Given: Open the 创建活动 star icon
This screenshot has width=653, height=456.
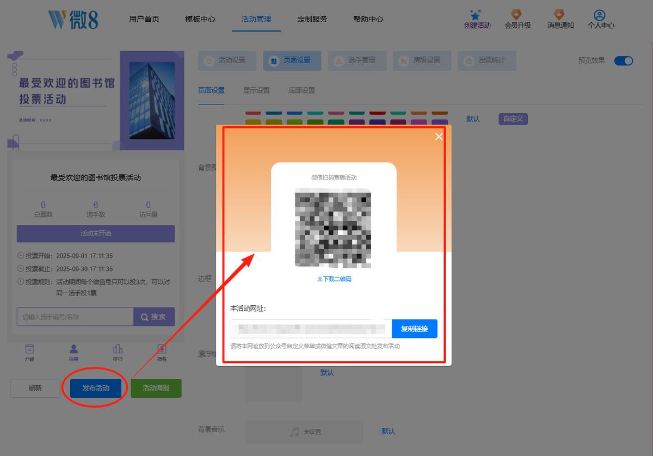Looking at the screenshot, I should (476, 15).
